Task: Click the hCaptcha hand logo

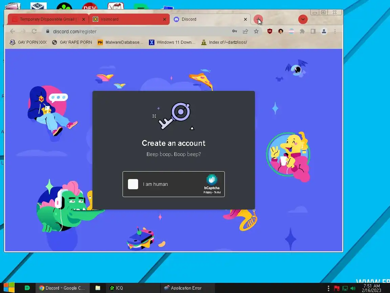Action: [x=212, y=179]
